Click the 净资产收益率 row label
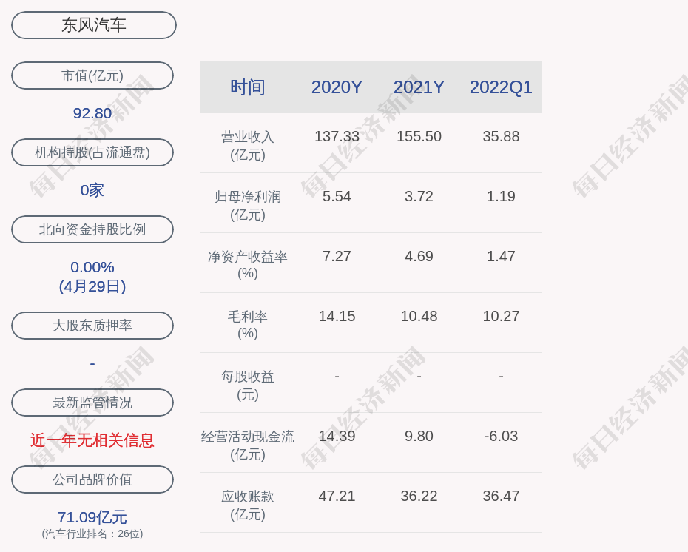 (x=248, y=265)
